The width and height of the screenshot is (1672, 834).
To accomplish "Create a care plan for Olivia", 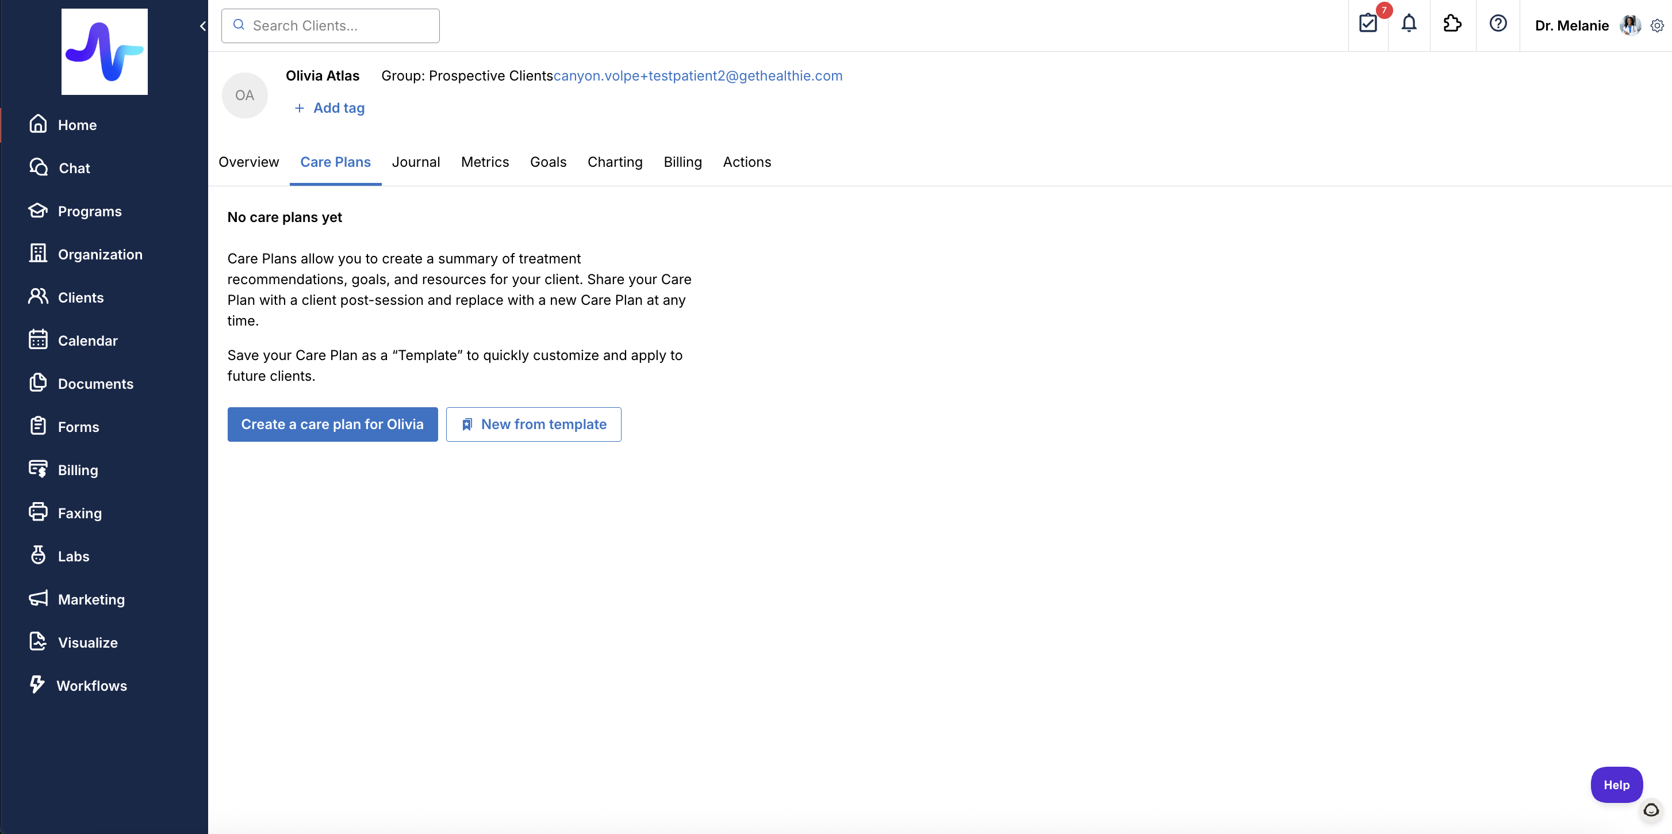I will (332, 424).
